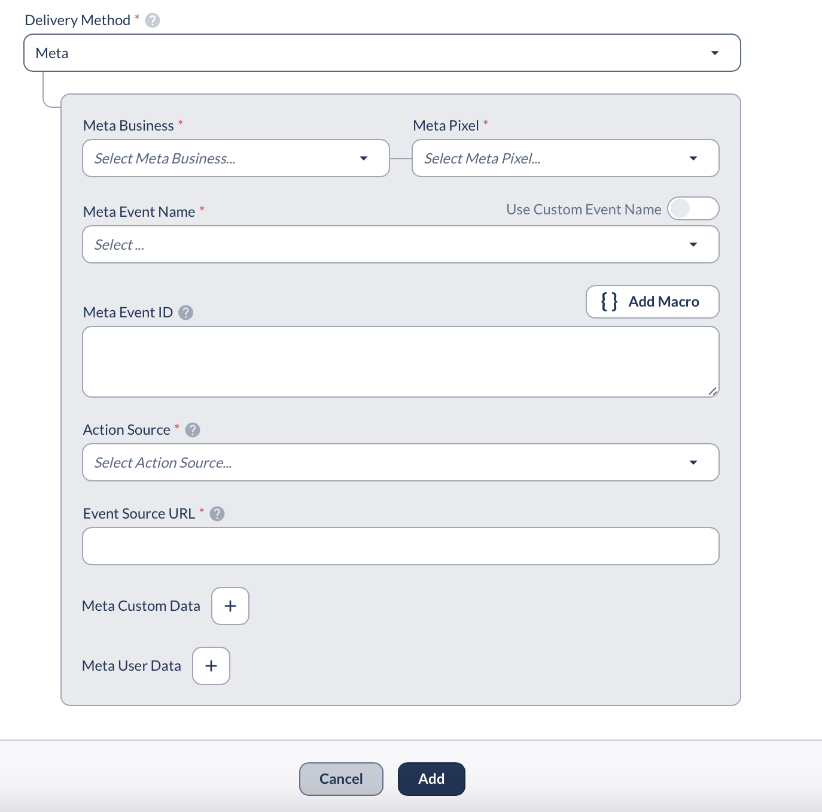Click the Meta Event ID help icon
822x812 pixels.
click(x=186, y=313)
